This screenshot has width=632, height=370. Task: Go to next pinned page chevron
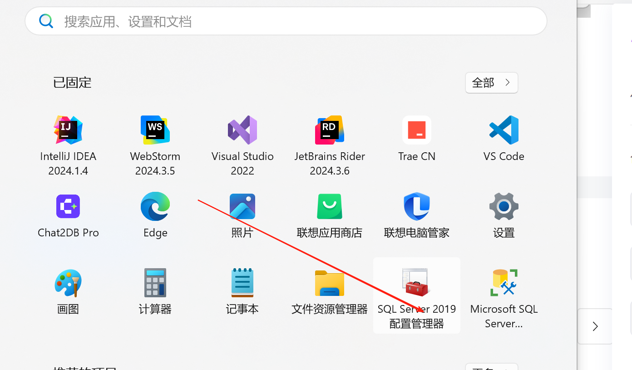click(x=595, y=326)
